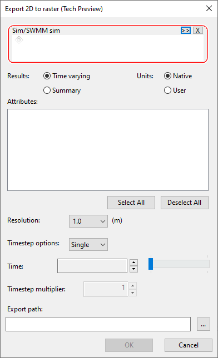Open the Resolution dropdown
Viewport: 218px width, 358px height.
coord(88,221)
